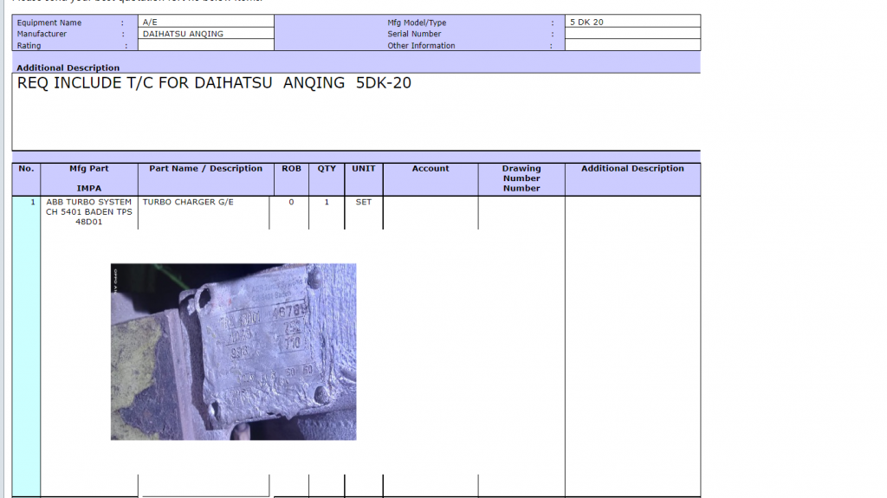The width and height of the screenshot is (887, 498).
Task: Click the TURBO CHARGER G/E description cell
Action: coord(188,202)
